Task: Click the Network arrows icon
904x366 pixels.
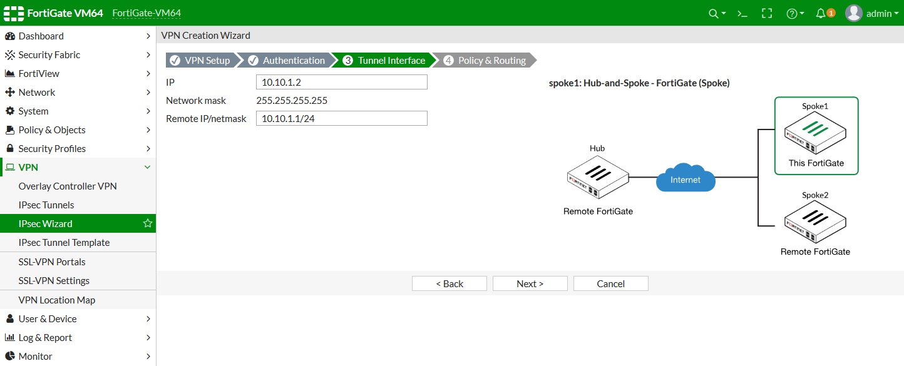Action: tap(9, 93)
